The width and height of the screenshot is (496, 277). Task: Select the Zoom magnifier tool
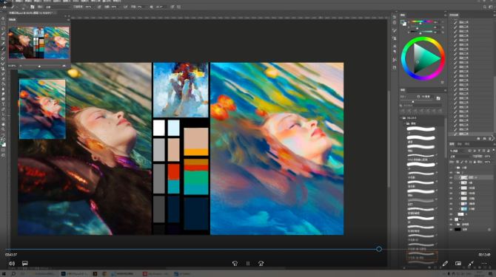click(3, 129)
